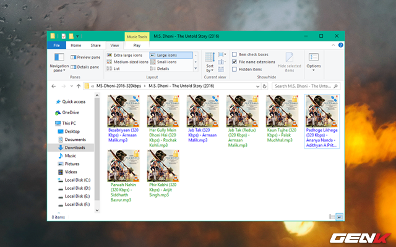This screenshot has height=247, width=396.
Task: Choose Medium-sized icons layout
Action: 127,62
